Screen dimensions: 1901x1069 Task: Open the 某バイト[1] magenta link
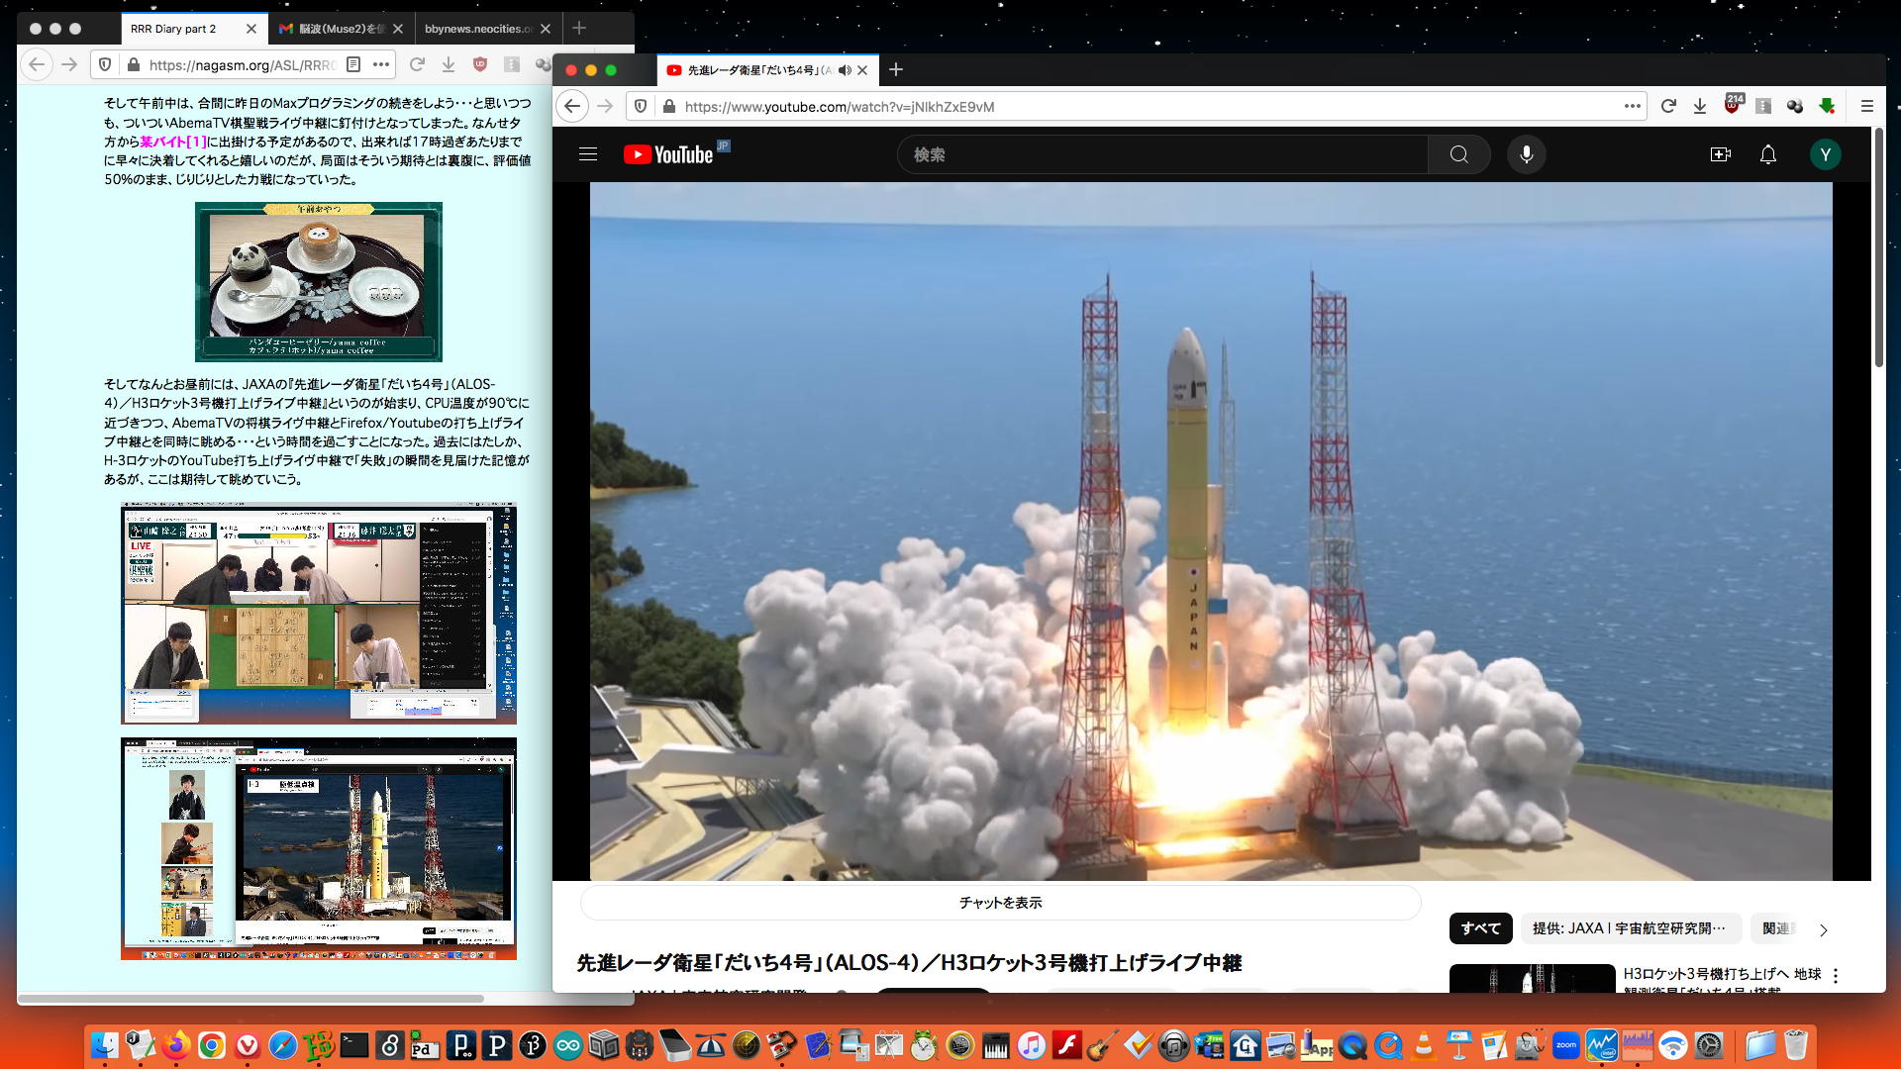[x=173, y=142]
